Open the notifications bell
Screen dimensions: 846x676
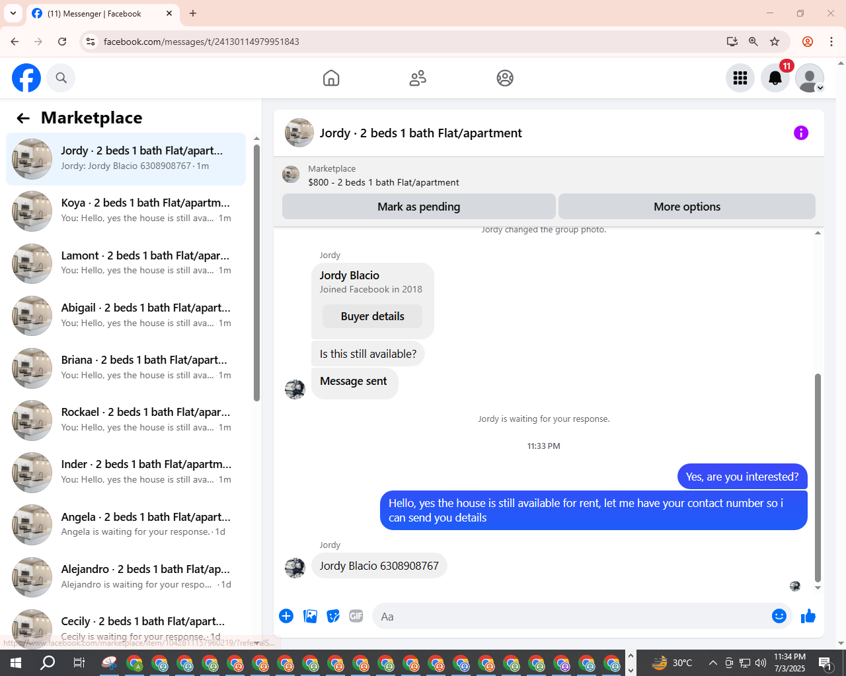click(775, 78)
